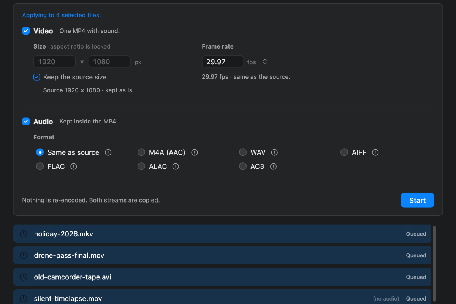
Task: Show info for ALAC format
Action: (x=176, y=166)
